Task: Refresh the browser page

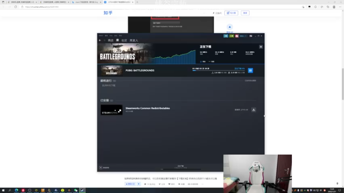Action: (x=15, y=7)
